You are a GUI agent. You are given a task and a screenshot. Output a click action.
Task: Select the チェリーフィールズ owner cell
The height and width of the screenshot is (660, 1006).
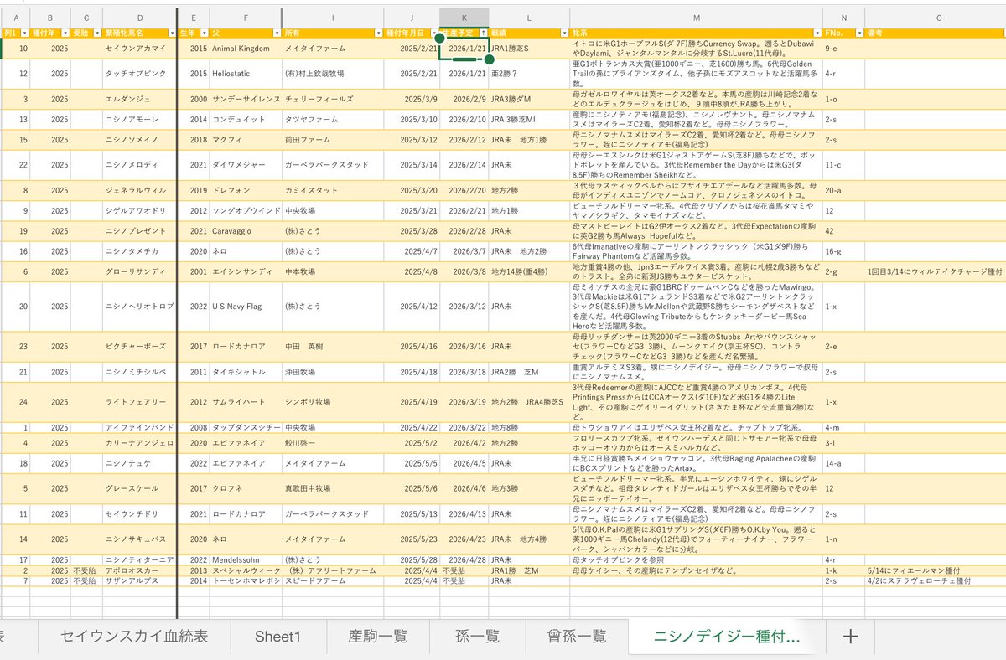tap(332, 99)
